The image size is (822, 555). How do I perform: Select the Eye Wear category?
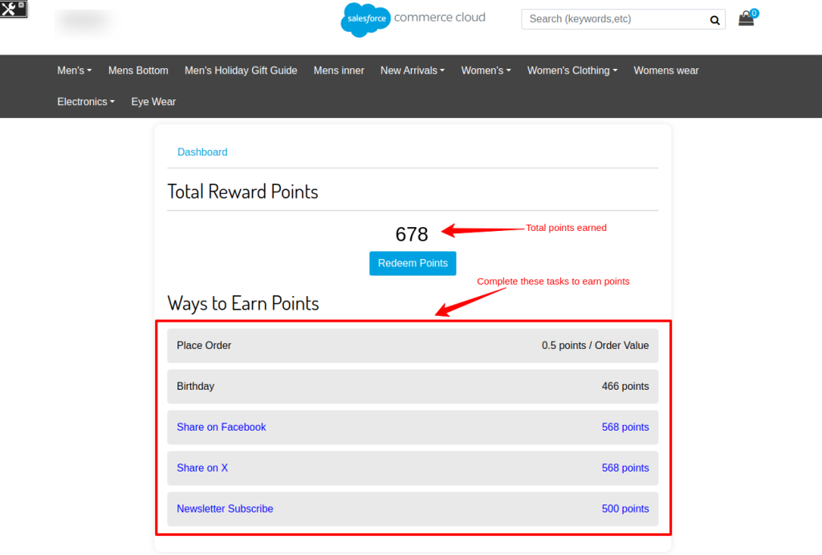153,102
